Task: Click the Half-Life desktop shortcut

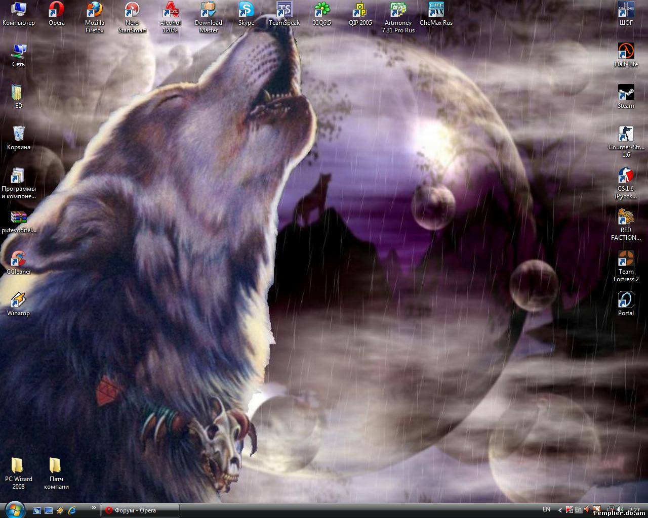Action: click(x=626, y=55)
